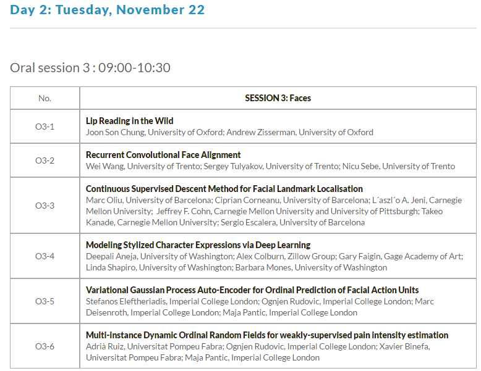The image size is (481, 371).
Task: Select the O3-4 row number cell
Action: point(45,256)
